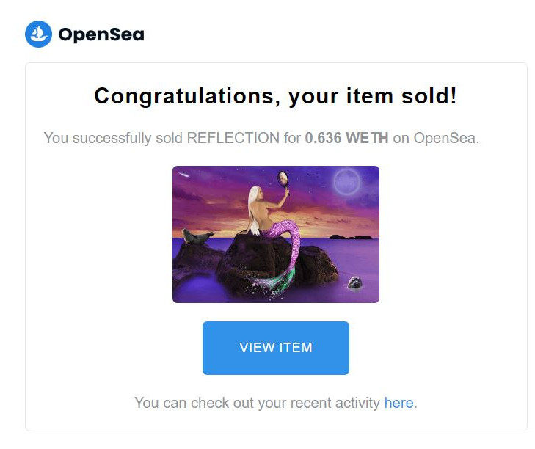535x449 pixels.
Task: Select the bold "0.636 WETH" price text
Action: [x=347, y=138]
